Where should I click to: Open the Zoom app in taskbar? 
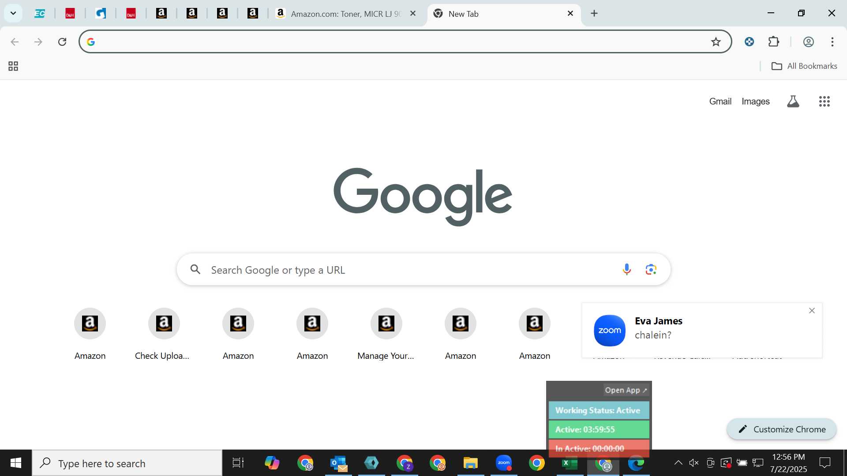504,463
